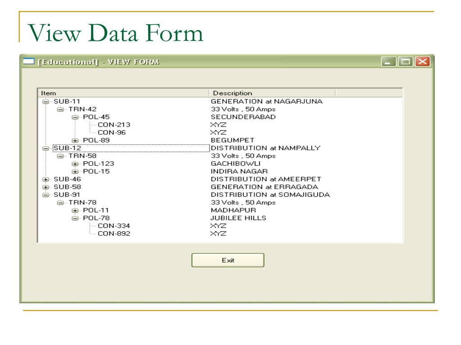
Task: Select the POL-89 tree item
Action: point(96,140)
